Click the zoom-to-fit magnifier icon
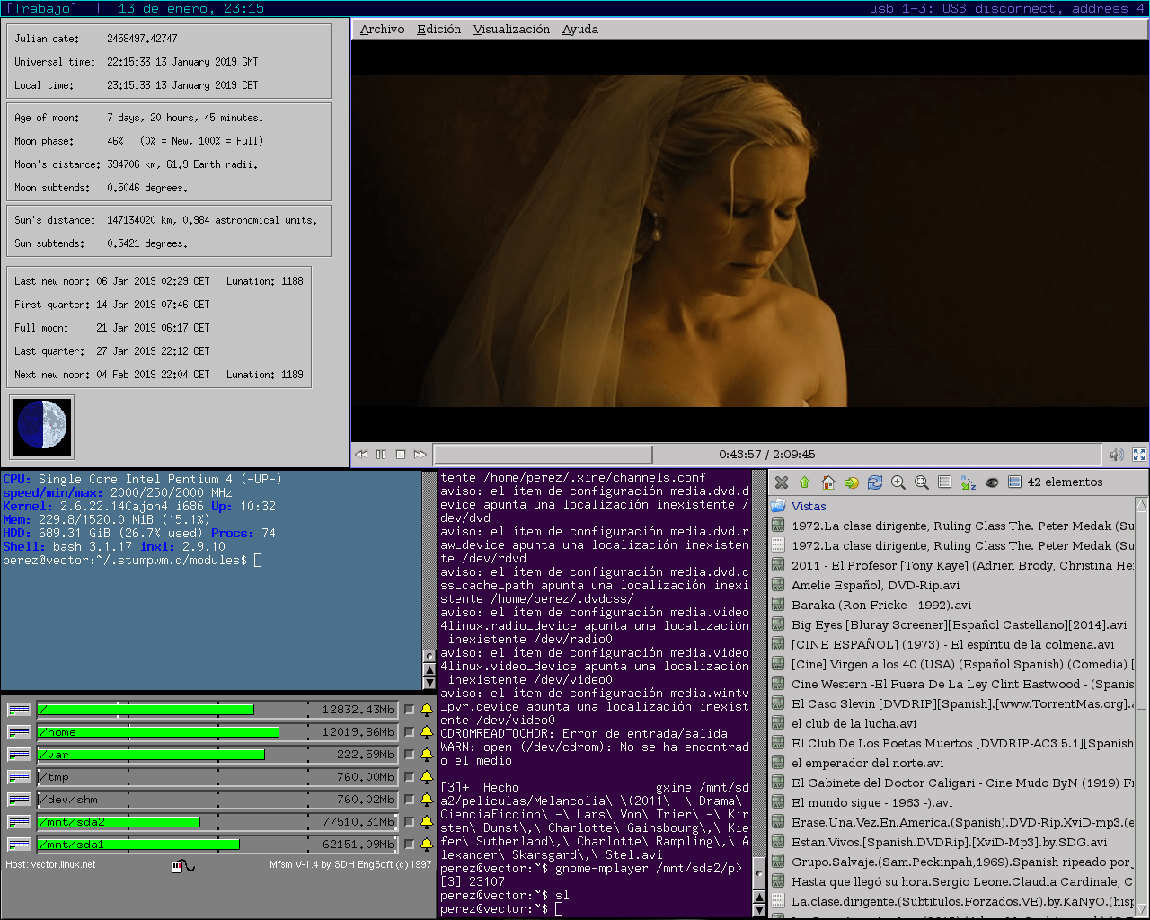The image size is (1150, 920). (x=922, y=482)
